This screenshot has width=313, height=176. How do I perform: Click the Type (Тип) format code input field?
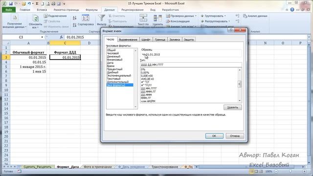[191, 65]
